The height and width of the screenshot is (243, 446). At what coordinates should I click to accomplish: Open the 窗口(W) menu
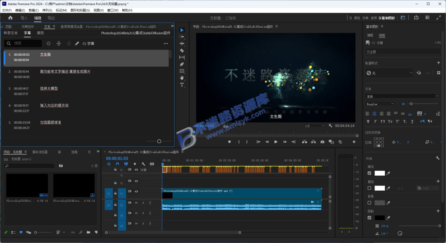pyautogui.click(x=113, y=10)
